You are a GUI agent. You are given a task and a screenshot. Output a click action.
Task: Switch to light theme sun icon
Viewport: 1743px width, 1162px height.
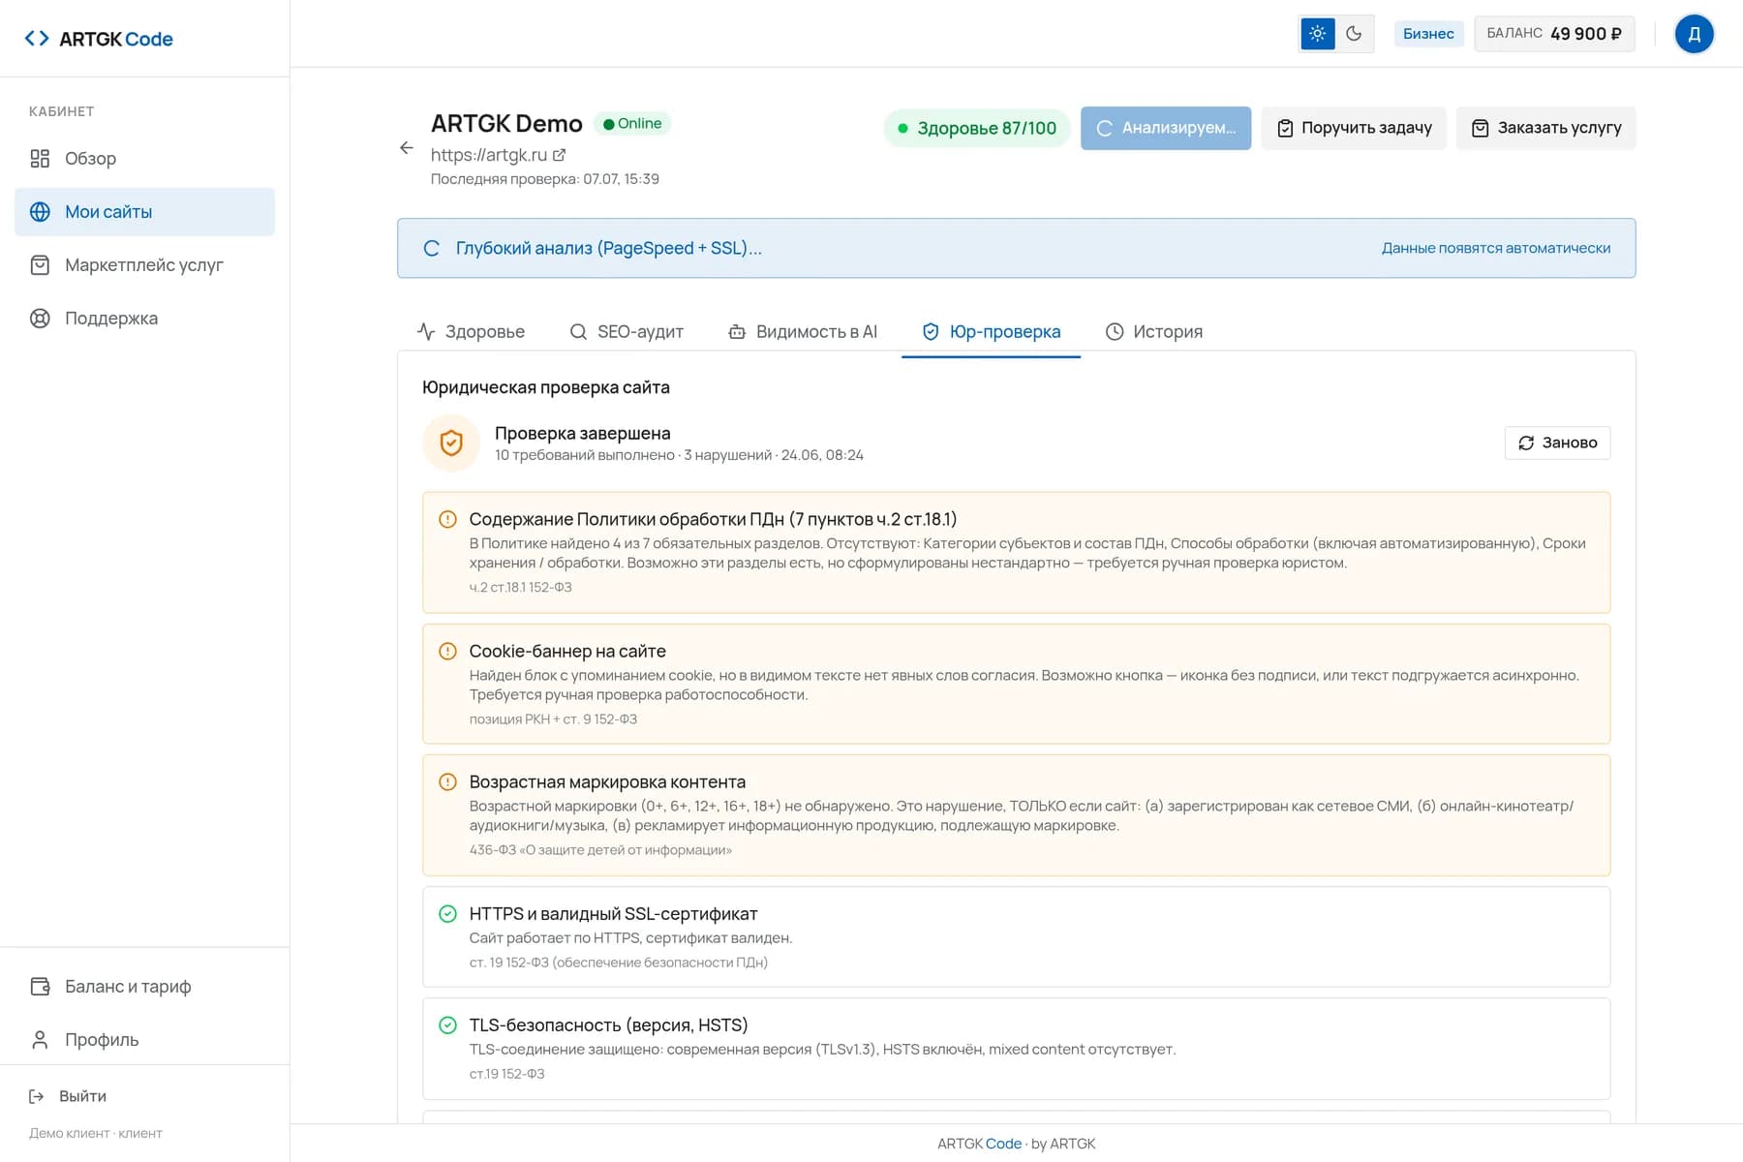pos(1317,34)
